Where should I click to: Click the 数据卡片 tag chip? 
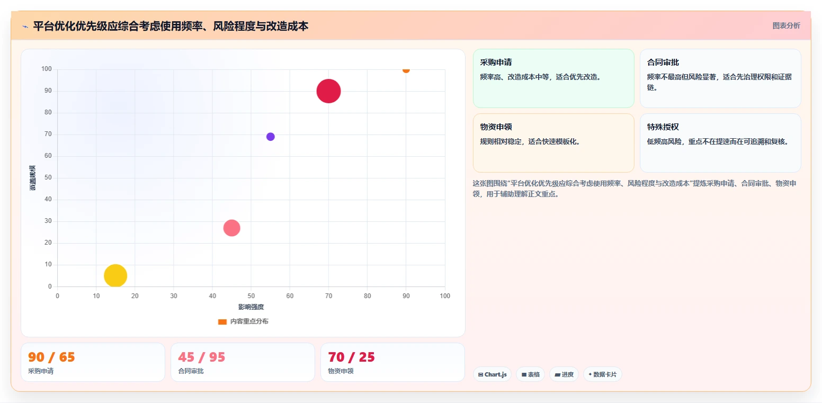[603, 374]
